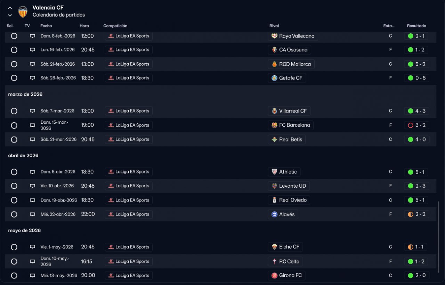Click the Valencia CF club crest
Image resolution: width=445 pixels, height=285 pixels.
[x=23, y=11]
